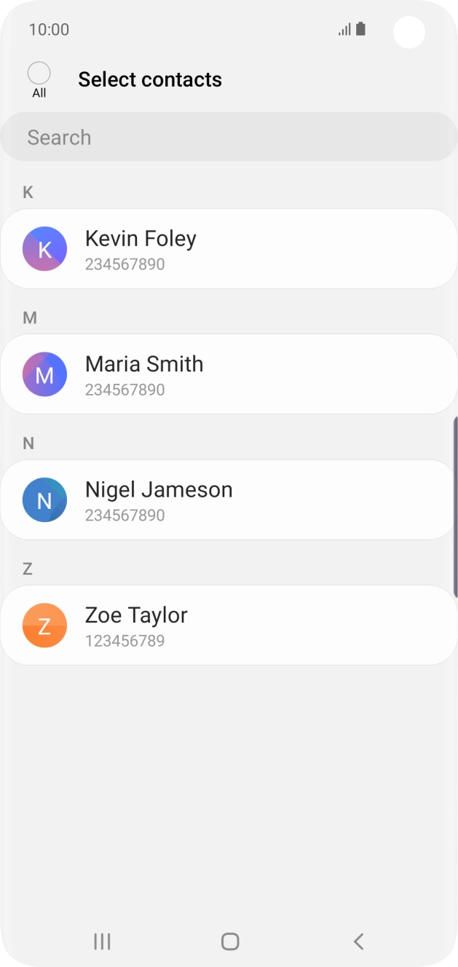This screenshot has width=458, height=967.
Task: Tap Zoe Taylor's orange Z avatar
Action: pos(44,625)
